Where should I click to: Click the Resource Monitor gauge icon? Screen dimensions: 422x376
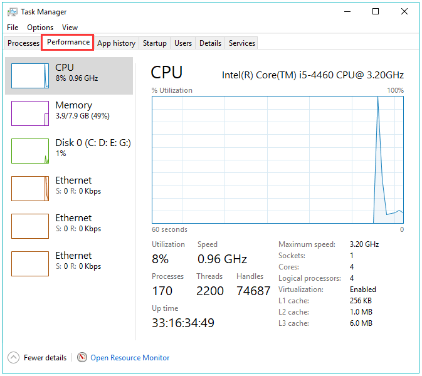click(82, 358)
